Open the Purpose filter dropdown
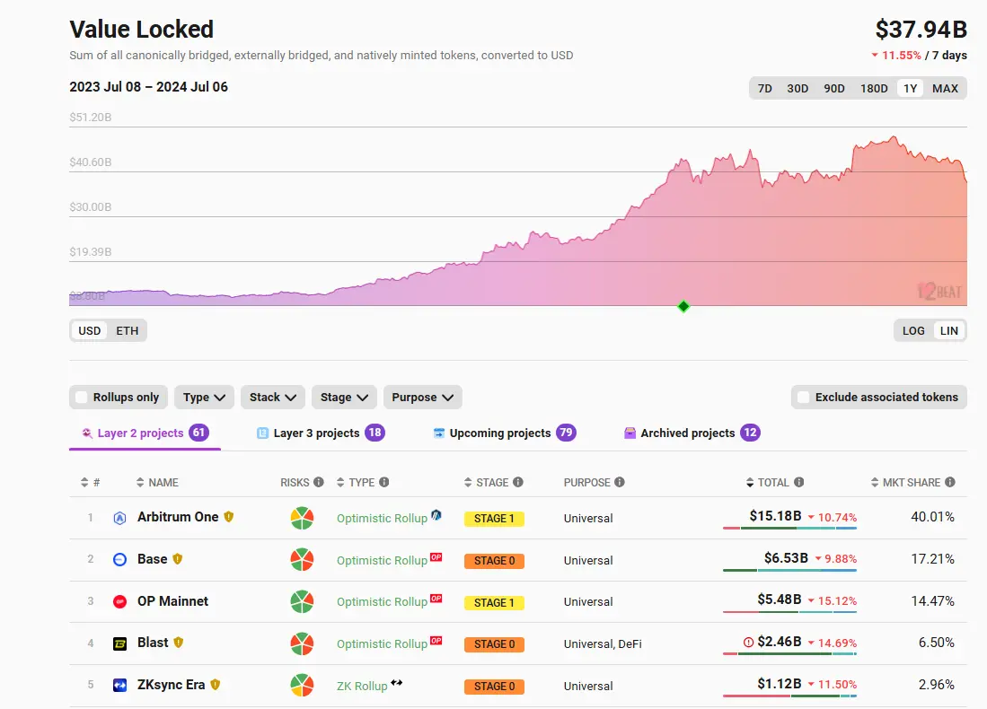Viewport: 987px width, 709px height. pyautogui.click(x=422, y=398)
